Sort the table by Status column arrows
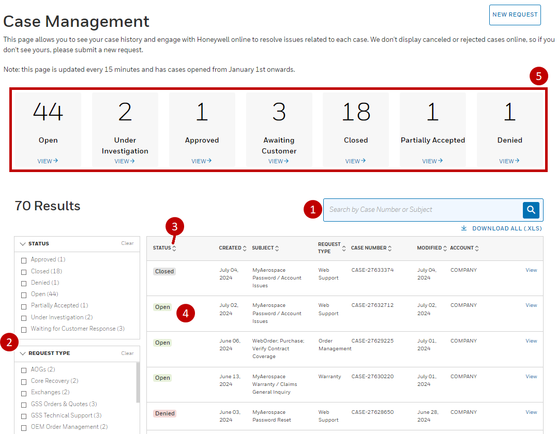557x434 pixels. click(x=174, y=249)
